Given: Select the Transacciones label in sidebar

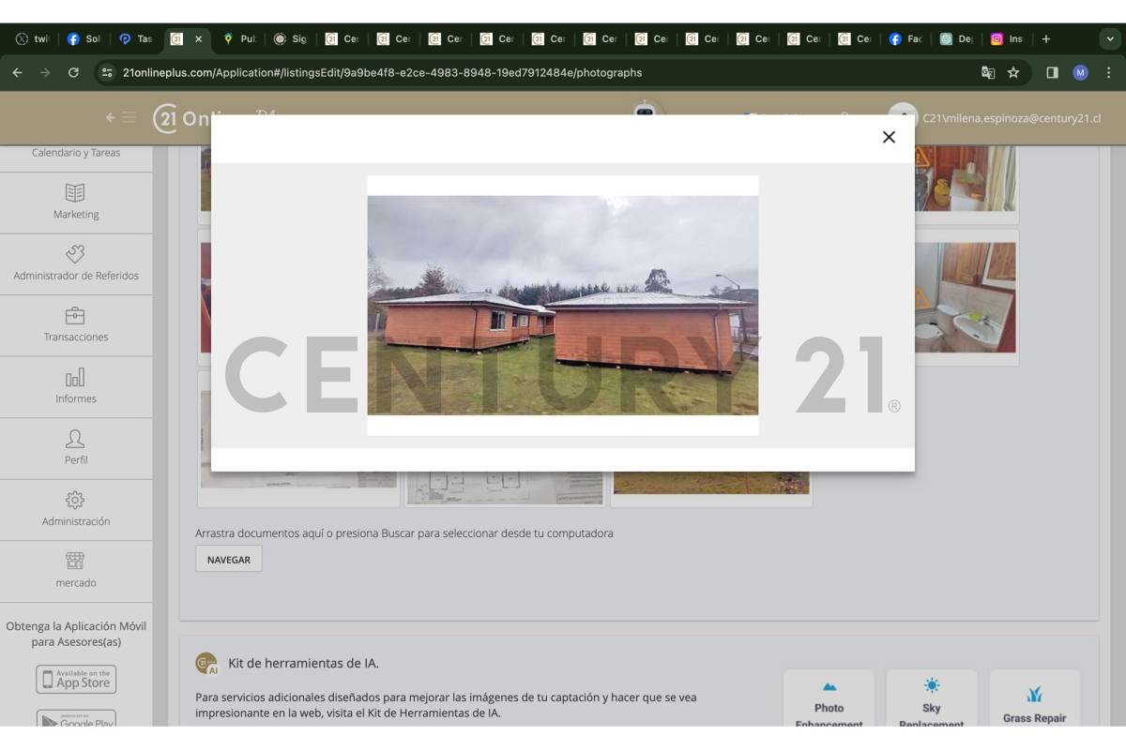Looking at the screenshot, I should pos(76,337).
